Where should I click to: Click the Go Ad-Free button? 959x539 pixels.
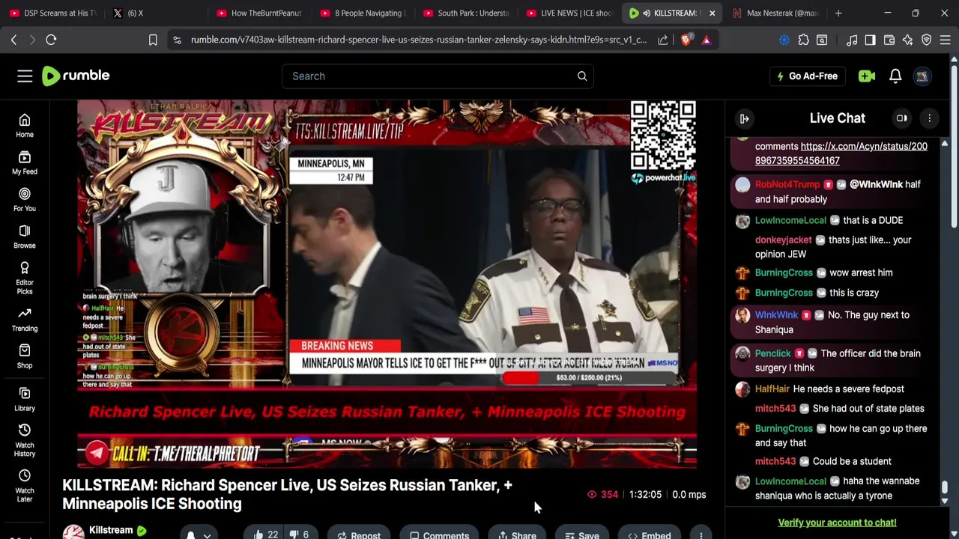point(806,76)
